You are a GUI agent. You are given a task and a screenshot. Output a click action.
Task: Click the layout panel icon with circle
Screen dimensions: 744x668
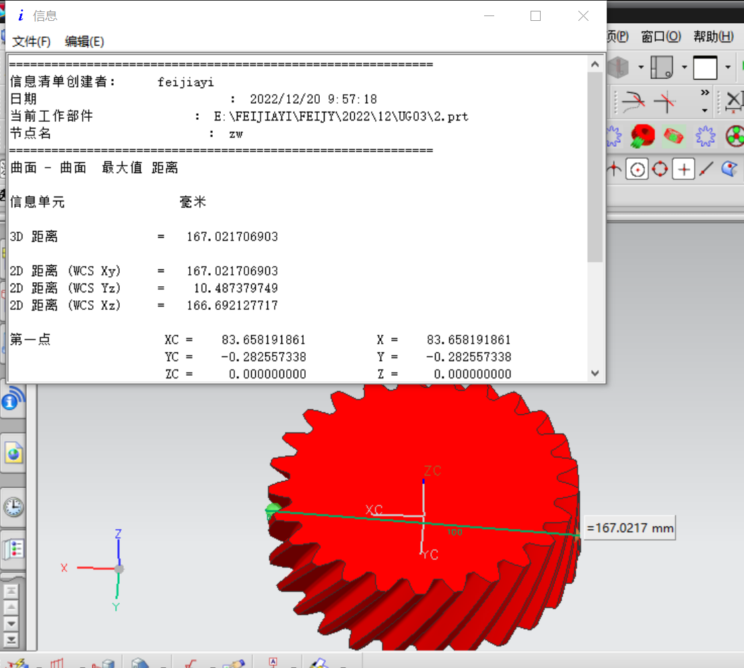click(661, 67)
